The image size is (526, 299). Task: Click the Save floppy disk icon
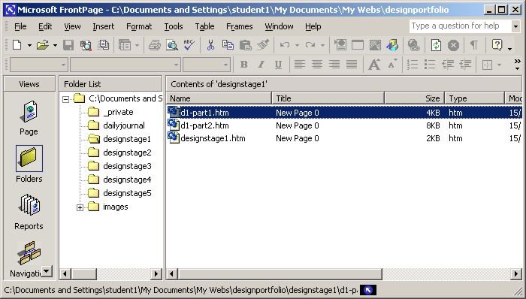tap(68, 45)
